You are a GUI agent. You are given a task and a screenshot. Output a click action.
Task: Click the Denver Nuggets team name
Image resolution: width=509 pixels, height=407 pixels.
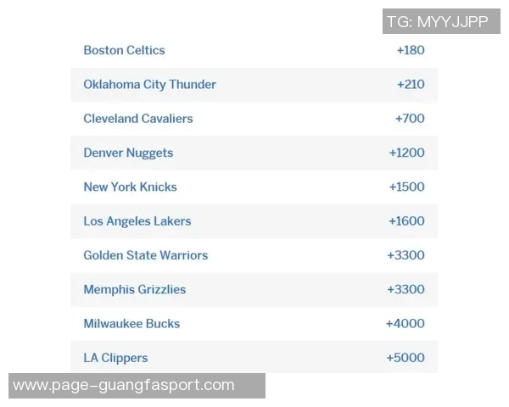coord(128,153)
